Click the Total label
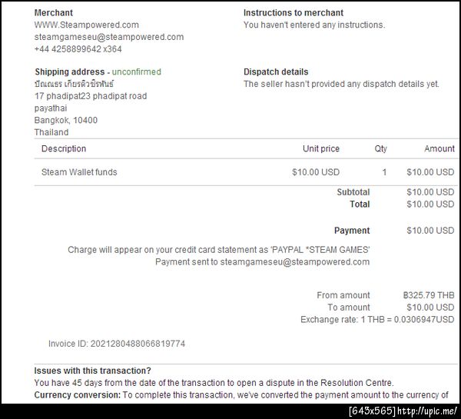 pos(360,205)
